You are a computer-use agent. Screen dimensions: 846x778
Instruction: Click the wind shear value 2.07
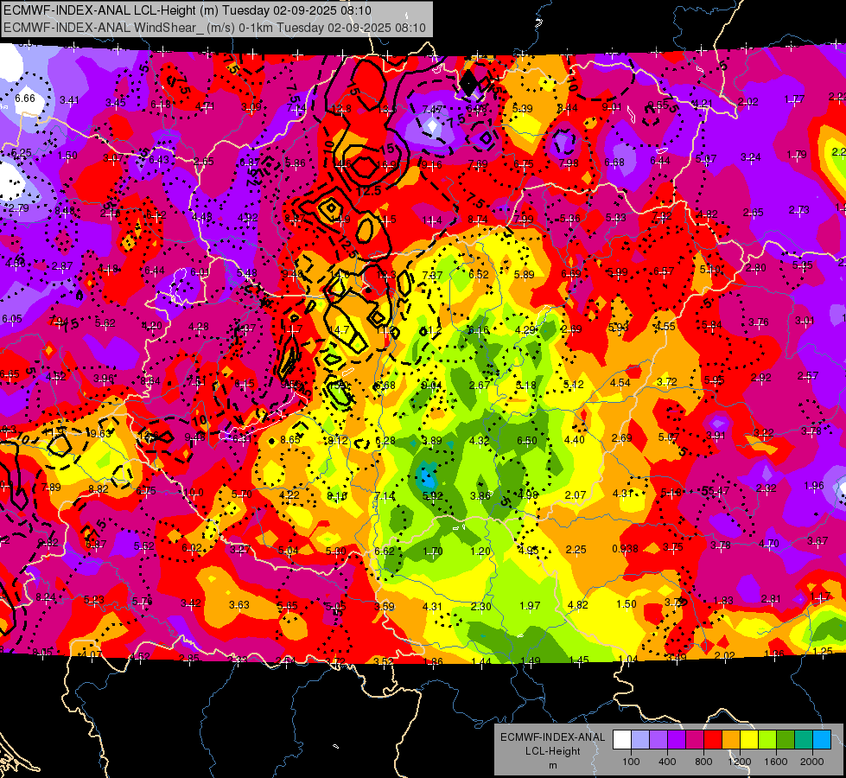(x=576, y=494)
